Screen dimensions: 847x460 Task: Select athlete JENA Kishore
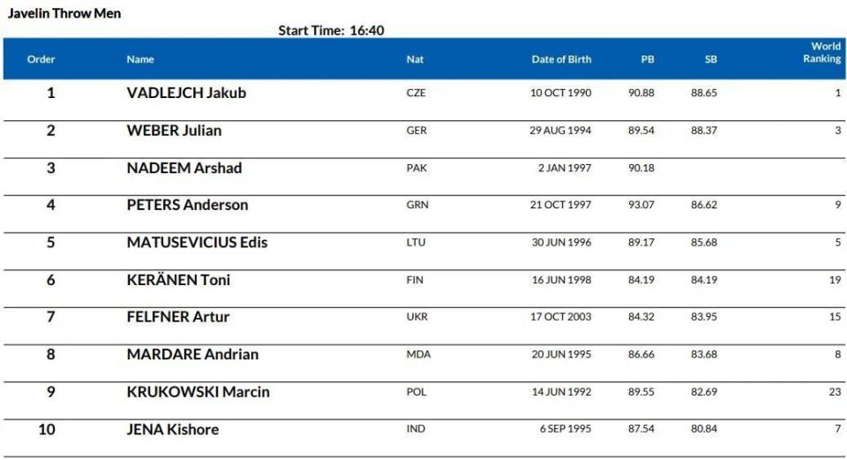pyautogui.click(x=173, y=429)
